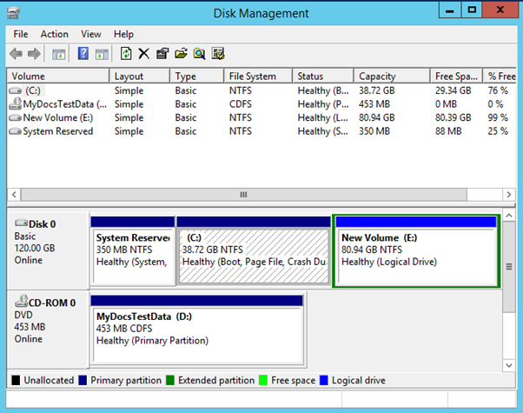This screenshot has height=413, width=523.
Task: Maximize the Disk Management window
Action: click(472, 10)
